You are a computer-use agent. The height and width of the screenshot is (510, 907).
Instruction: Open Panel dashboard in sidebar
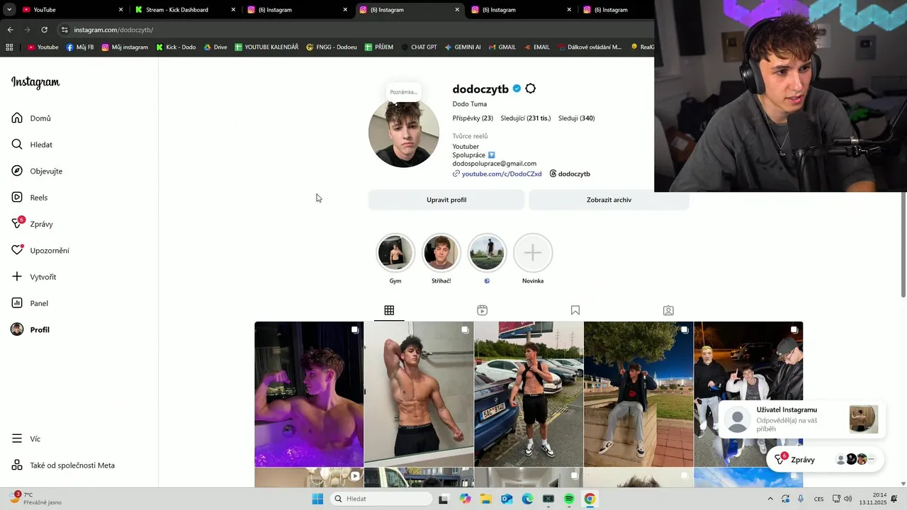tap(39, 303)
